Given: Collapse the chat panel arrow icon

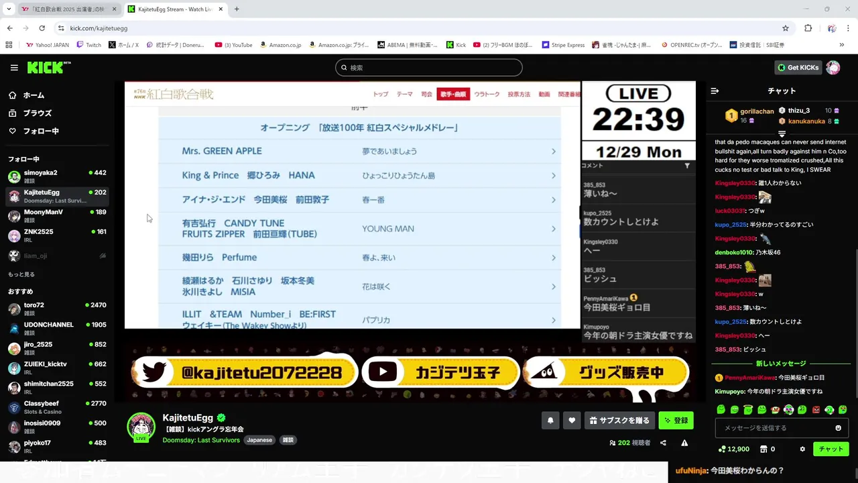Looking at the screenshot, I should tap(715, 91).
